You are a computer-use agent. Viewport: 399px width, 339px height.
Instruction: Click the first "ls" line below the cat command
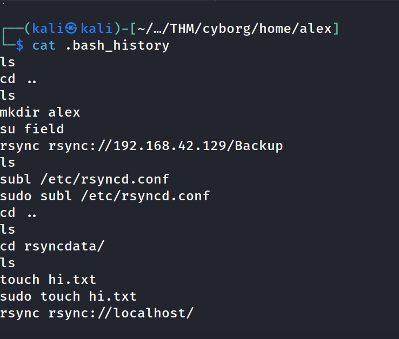click(8, 62)
